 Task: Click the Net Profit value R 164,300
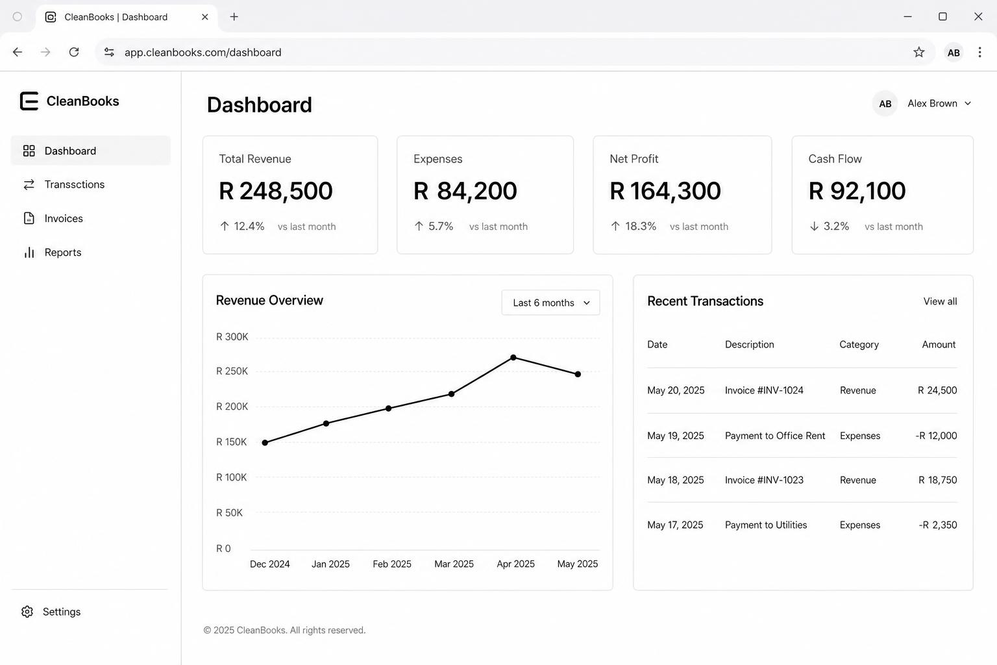[x=665, y=191]
